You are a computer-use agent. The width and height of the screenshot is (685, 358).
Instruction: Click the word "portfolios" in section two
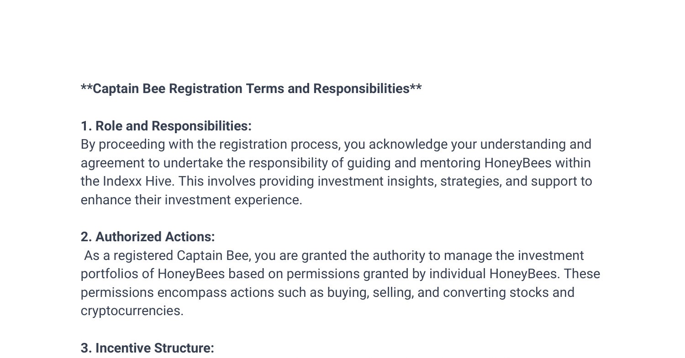(117, 274)
